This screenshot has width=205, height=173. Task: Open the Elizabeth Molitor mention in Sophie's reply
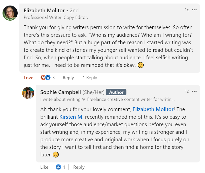pyautogui.click(x=153, y=109)
